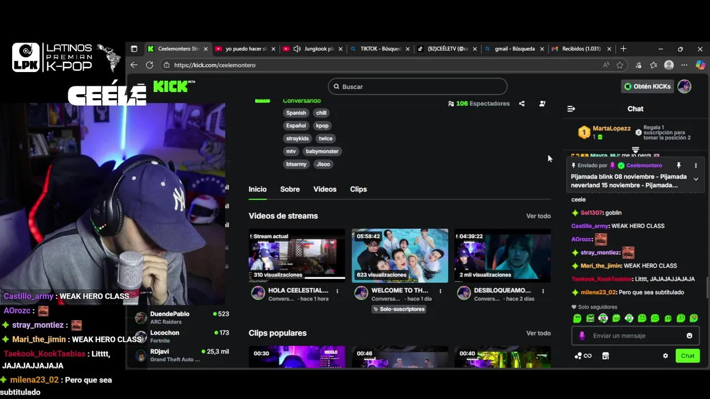Send message with Chat button

pos(688,356)
